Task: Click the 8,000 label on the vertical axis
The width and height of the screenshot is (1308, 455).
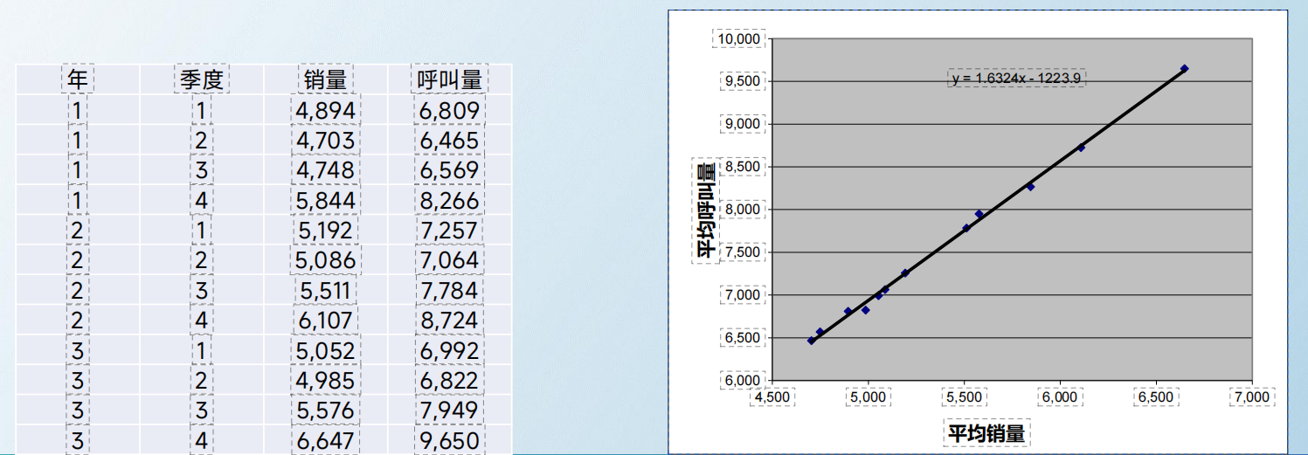Action: click(744, 210)
